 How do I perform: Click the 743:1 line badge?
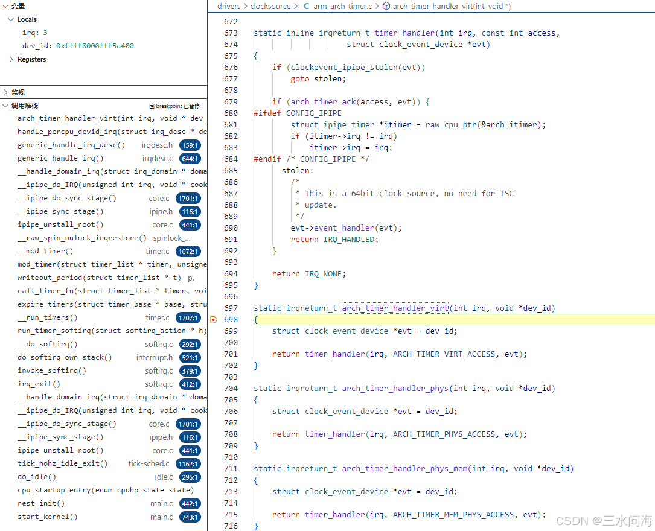(x=190, y=517)
